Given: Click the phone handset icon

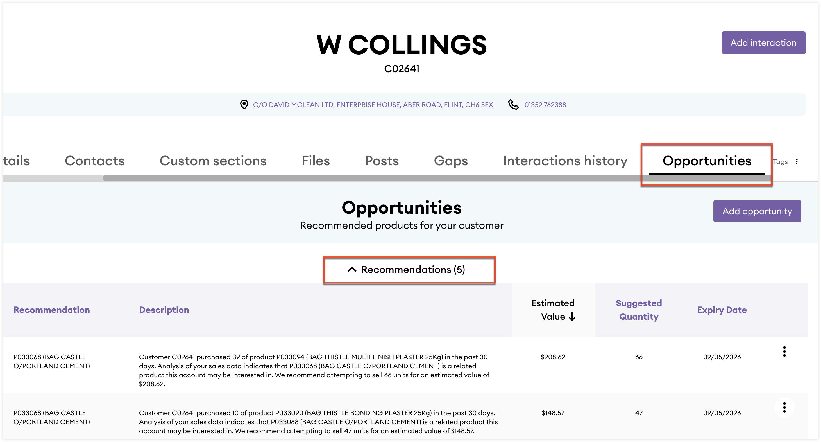Looking at the screenshot, I should (x=513, y=104).
